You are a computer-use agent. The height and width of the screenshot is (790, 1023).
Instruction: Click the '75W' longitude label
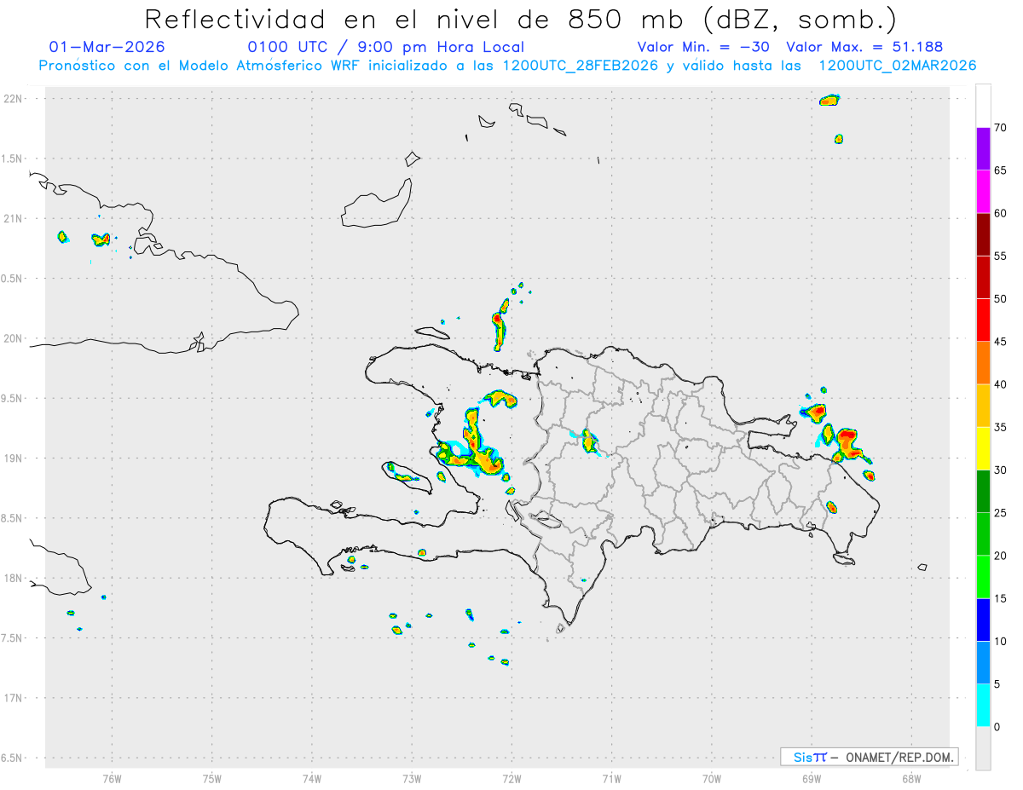(x=212, y=778)
